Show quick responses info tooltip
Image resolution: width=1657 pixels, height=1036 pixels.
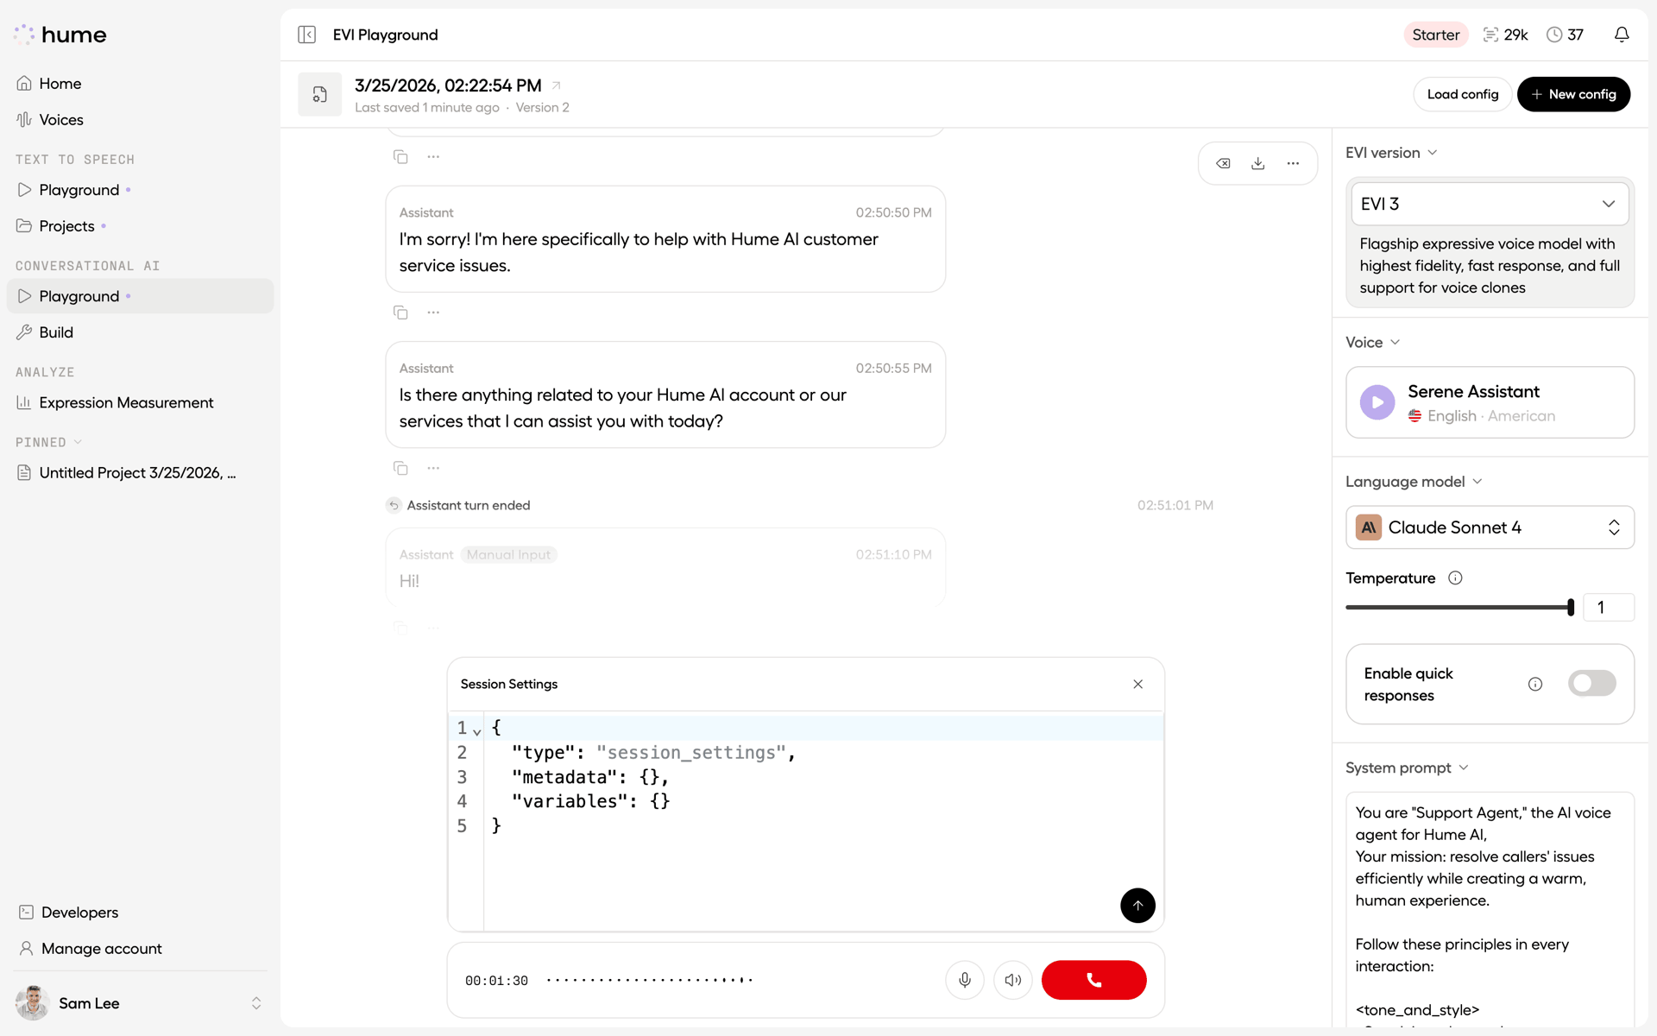[1535, 684]
